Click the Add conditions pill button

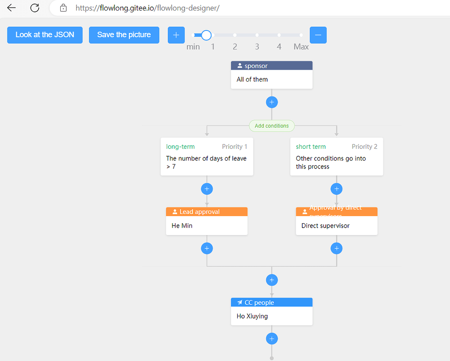coord(272,126)
